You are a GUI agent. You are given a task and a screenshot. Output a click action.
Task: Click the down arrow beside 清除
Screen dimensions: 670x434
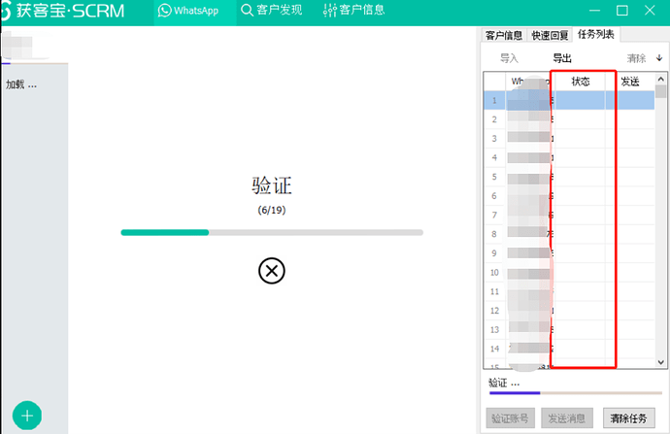[660, 58]
